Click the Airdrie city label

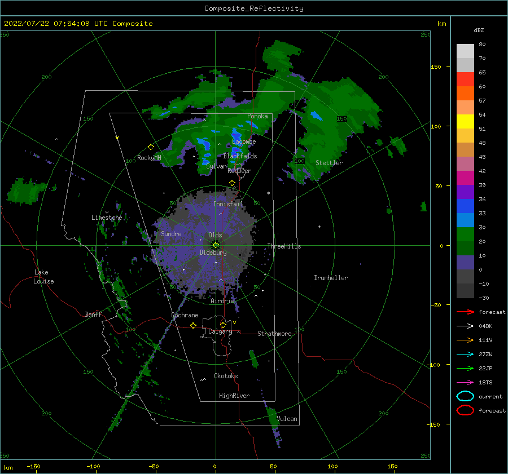coord(222,301)
